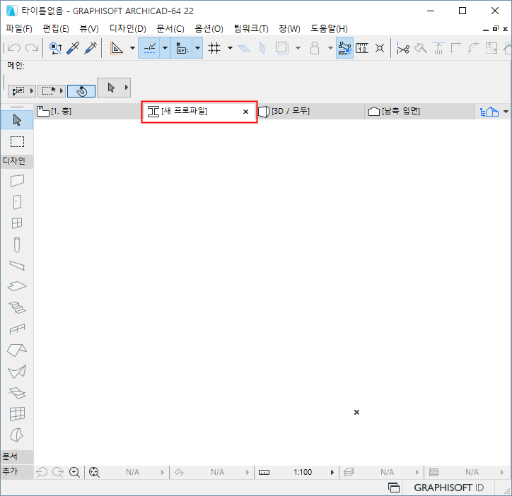Select the Door tool
Viewport: 512px width, 496px height.
17,202
